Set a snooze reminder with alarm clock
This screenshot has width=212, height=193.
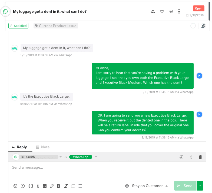point(162,11)
